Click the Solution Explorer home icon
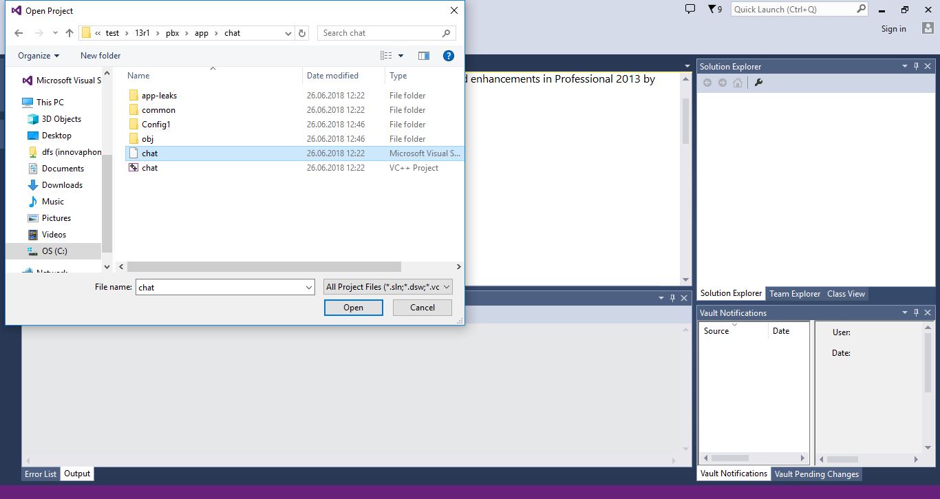The height and width of the screenshot is (499, 940). click(738, 83)
